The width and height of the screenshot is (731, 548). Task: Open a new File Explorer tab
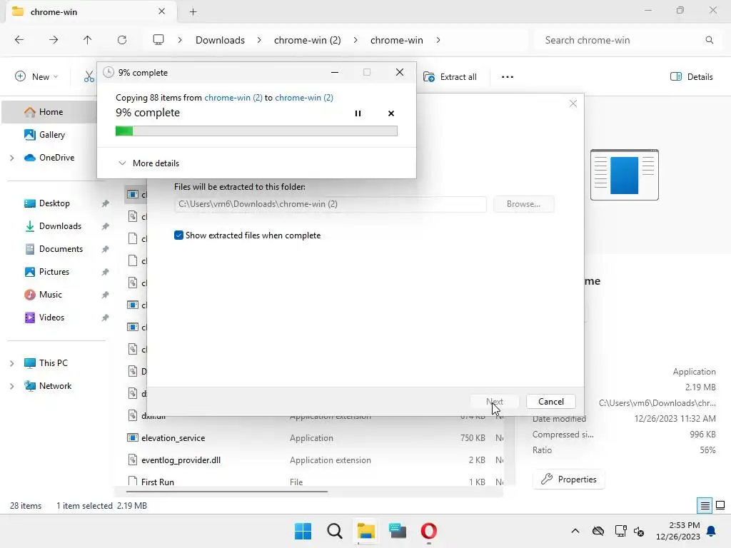point(193,12)
